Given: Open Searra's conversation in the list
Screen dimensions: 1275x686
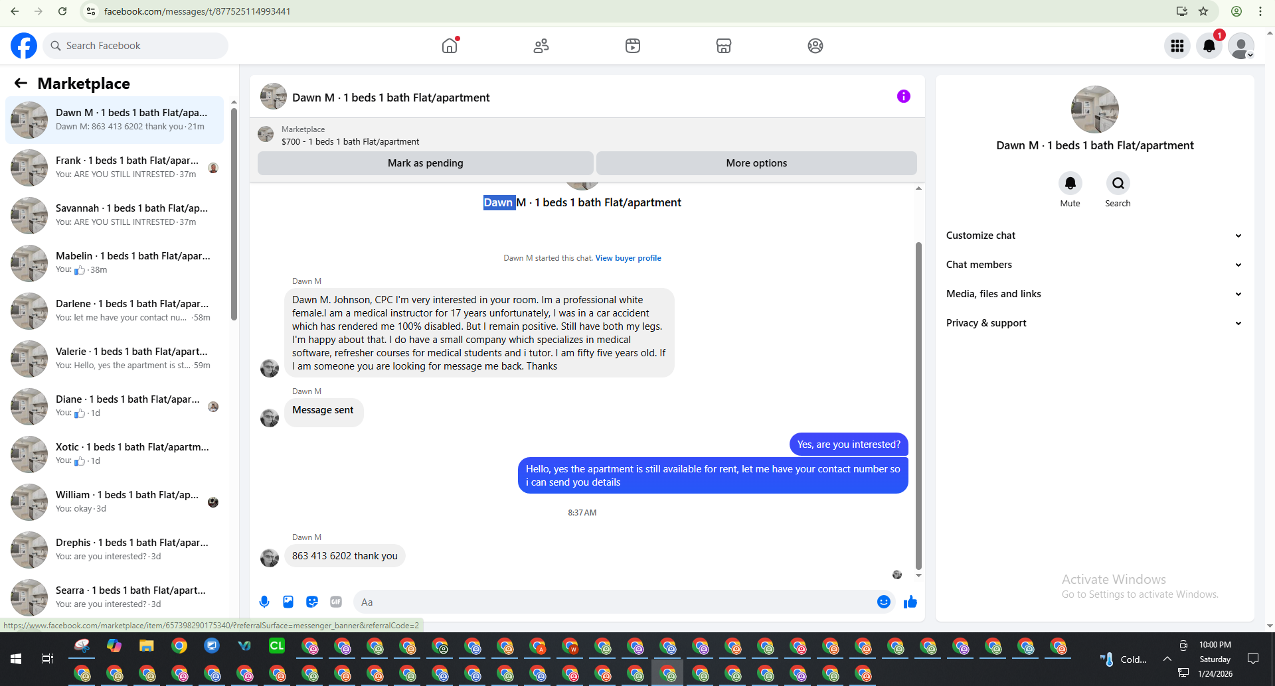Looking at the screenshot, I should tap(115, 598).
